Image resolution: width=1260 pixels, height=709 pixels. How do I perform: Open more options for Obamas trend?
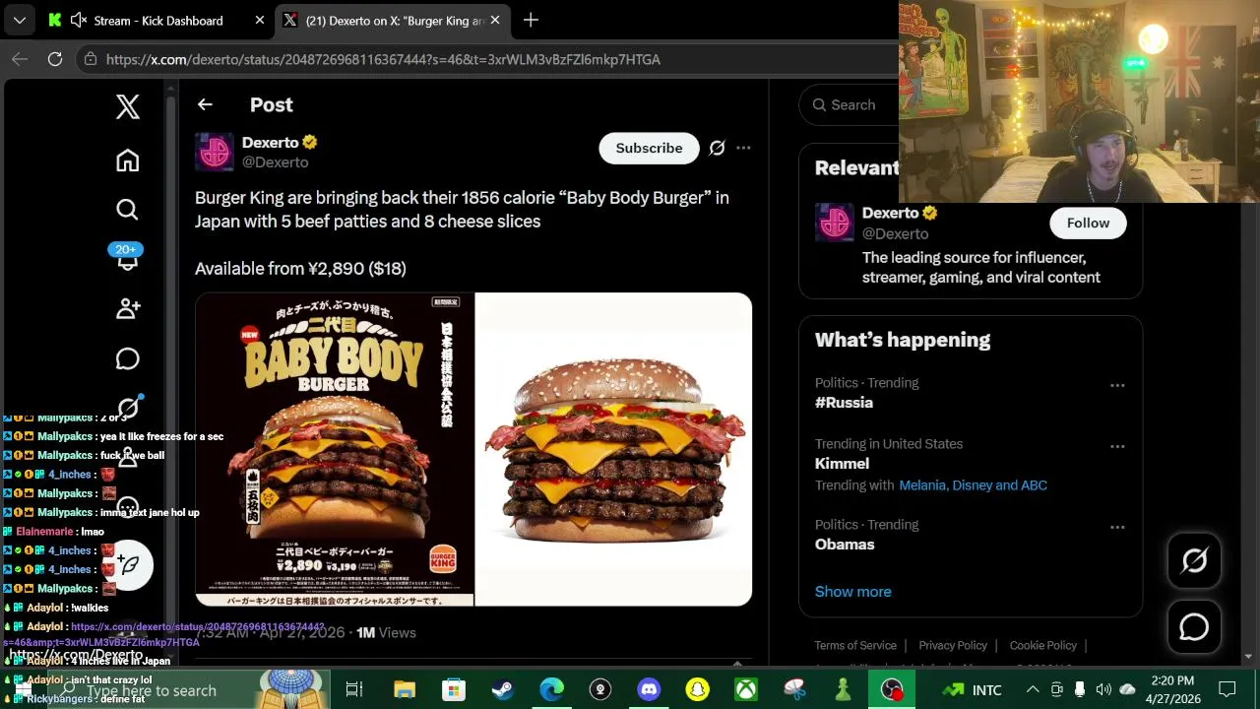(1117, 527)
